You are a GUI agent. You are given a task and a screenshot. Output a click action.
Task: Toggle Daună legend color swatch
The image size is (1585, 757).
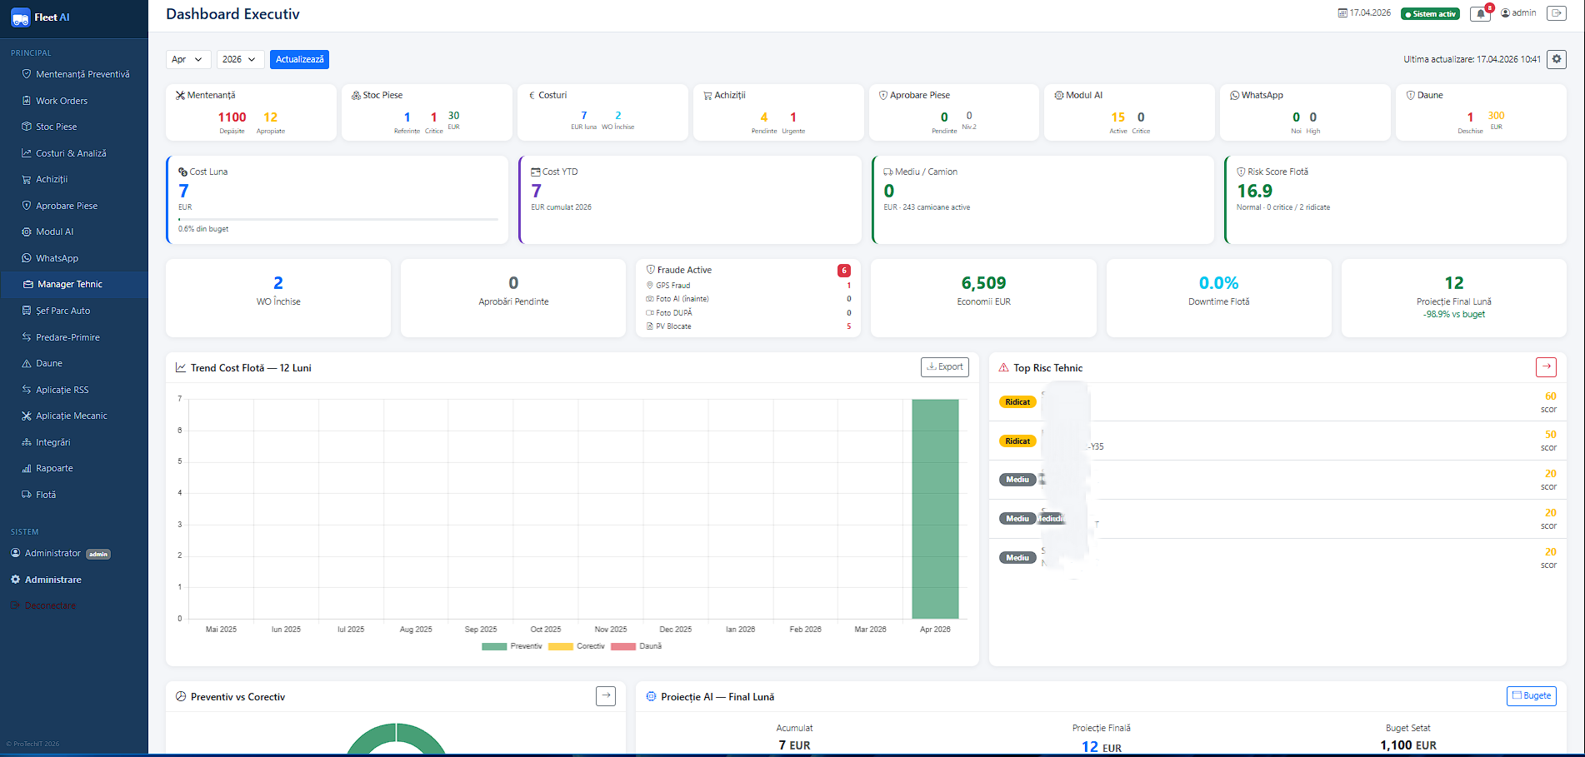click(623, 646)
